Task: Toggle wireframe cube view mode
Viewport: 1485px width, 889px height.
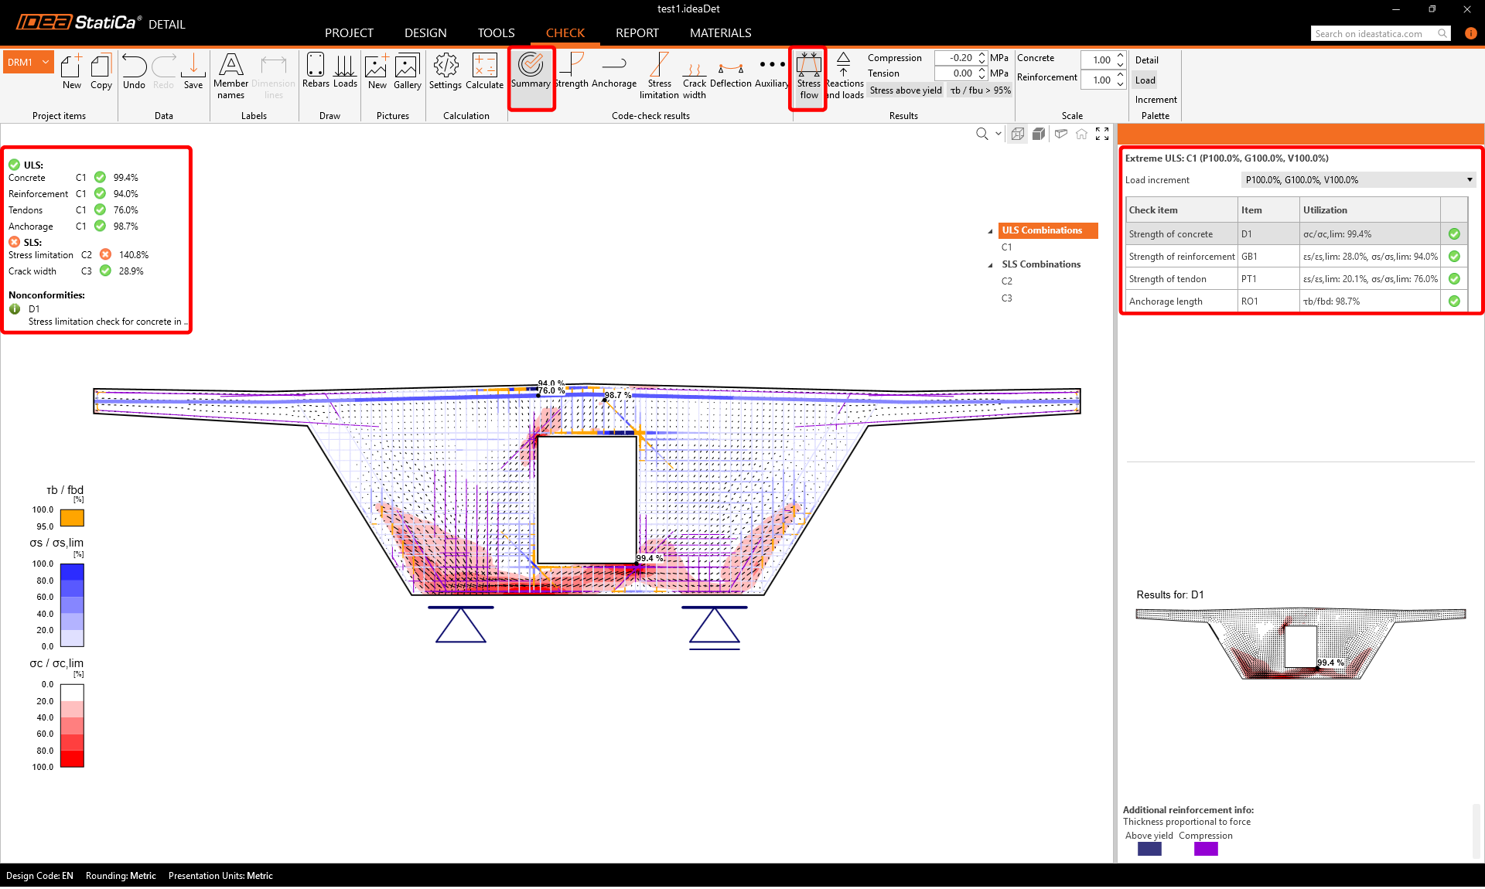Action: click(x=1018, y=134)
